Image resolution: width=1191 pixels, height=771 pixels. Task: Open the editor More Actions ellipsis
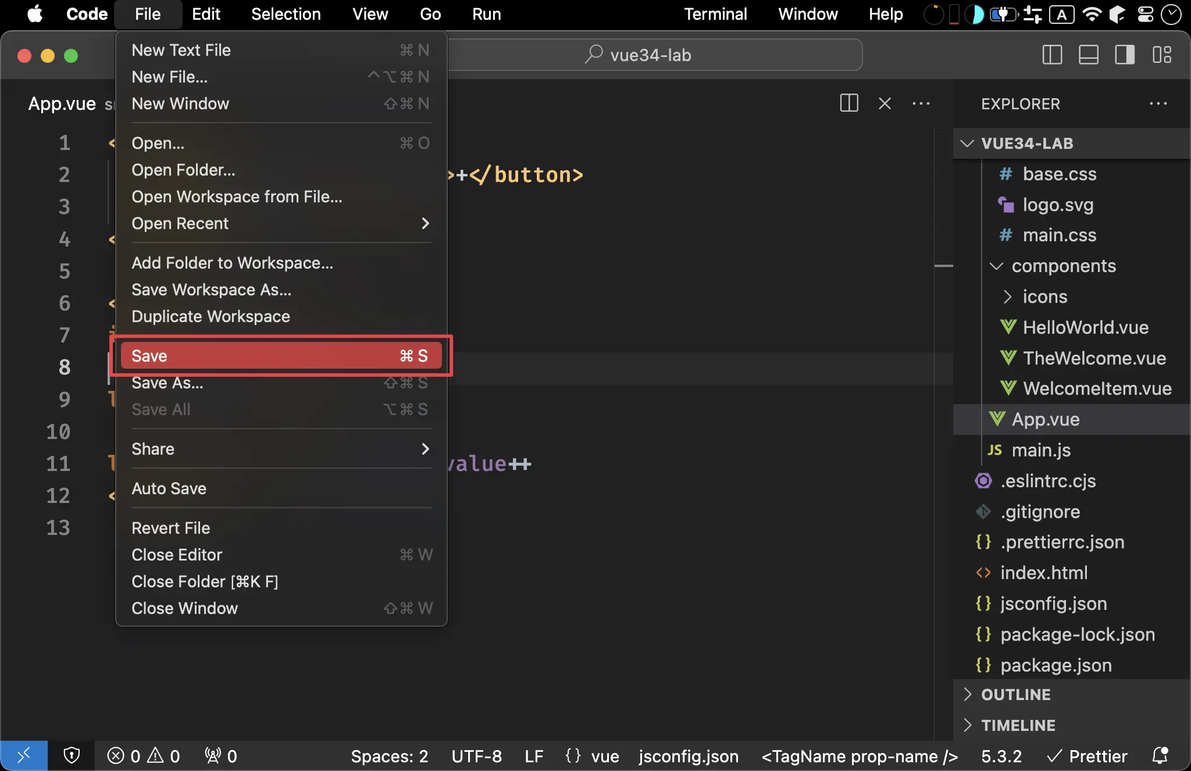coord(921,103)
